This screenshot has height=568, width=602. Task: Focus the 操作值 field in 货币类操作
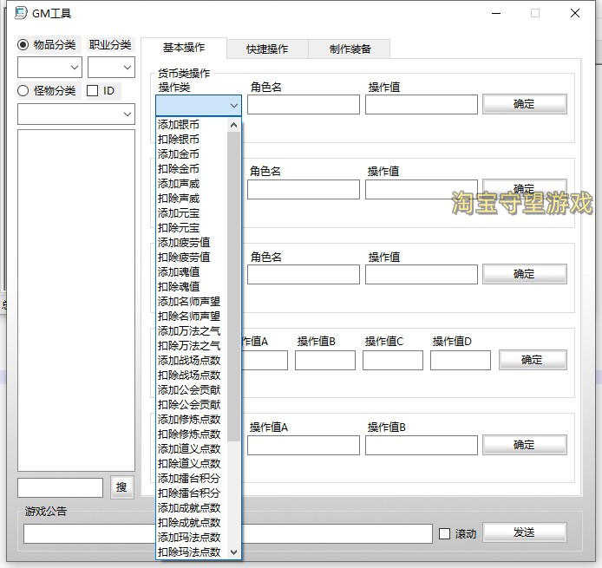(x=422, y=105)
